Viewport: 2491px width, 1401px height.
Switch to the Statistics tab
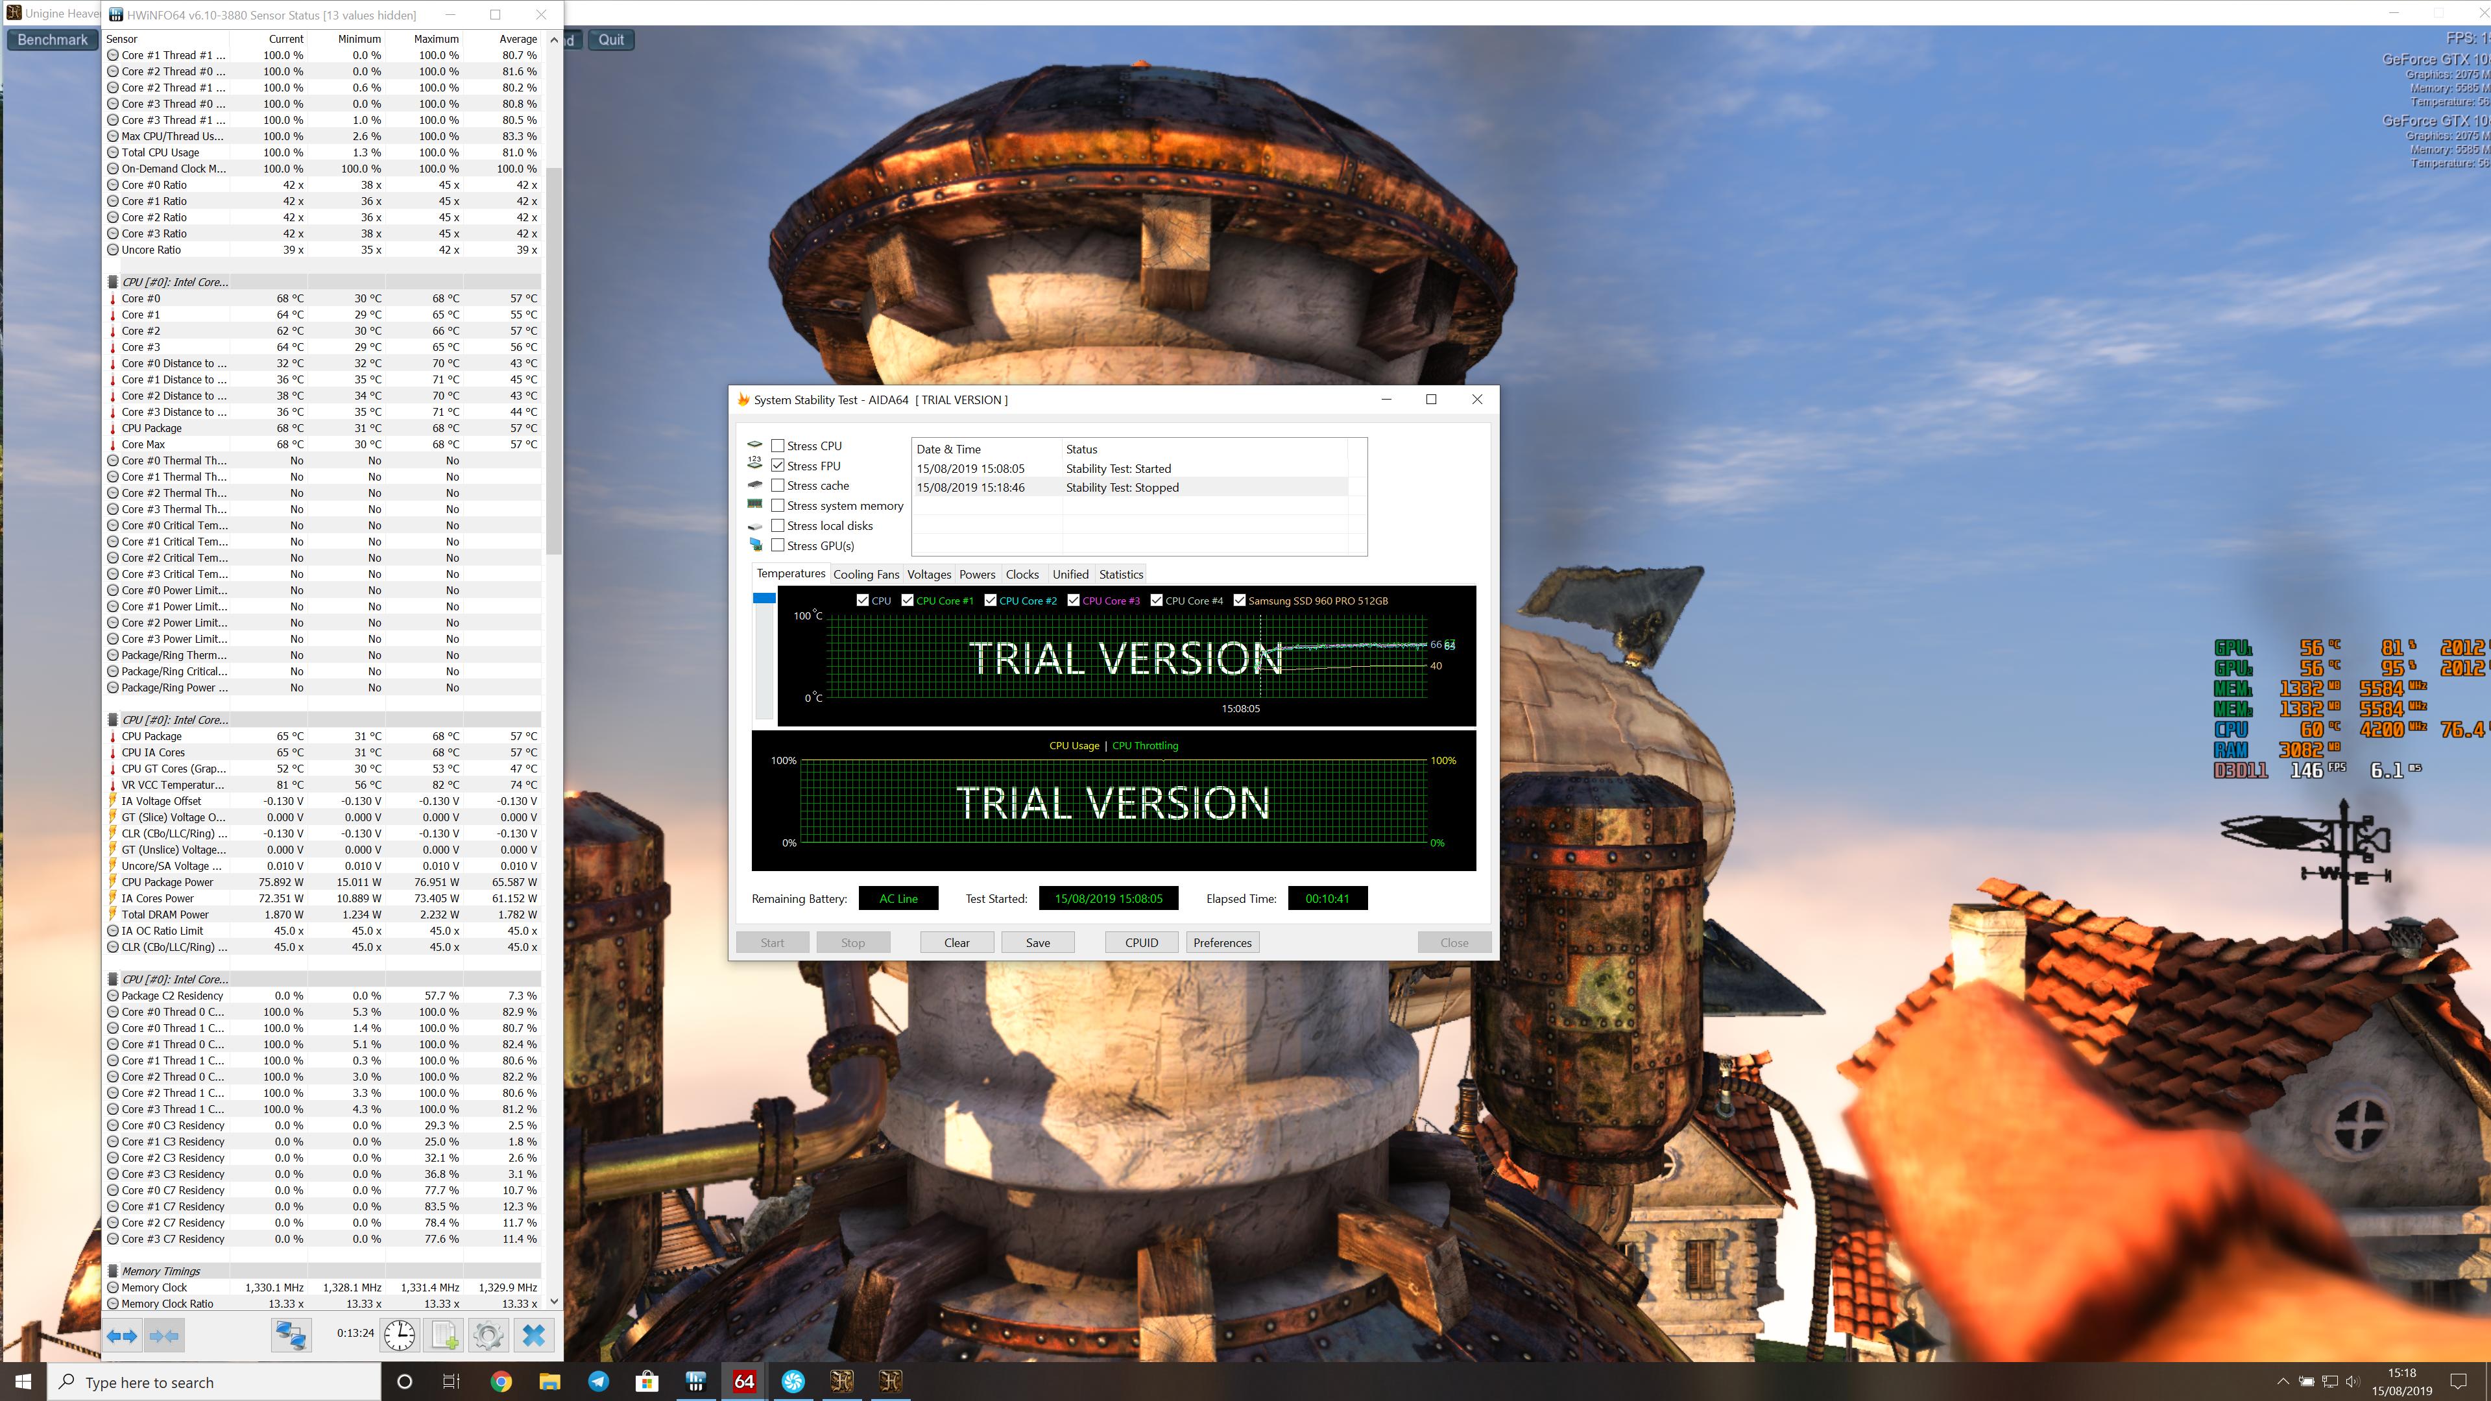coord(1121,574)
